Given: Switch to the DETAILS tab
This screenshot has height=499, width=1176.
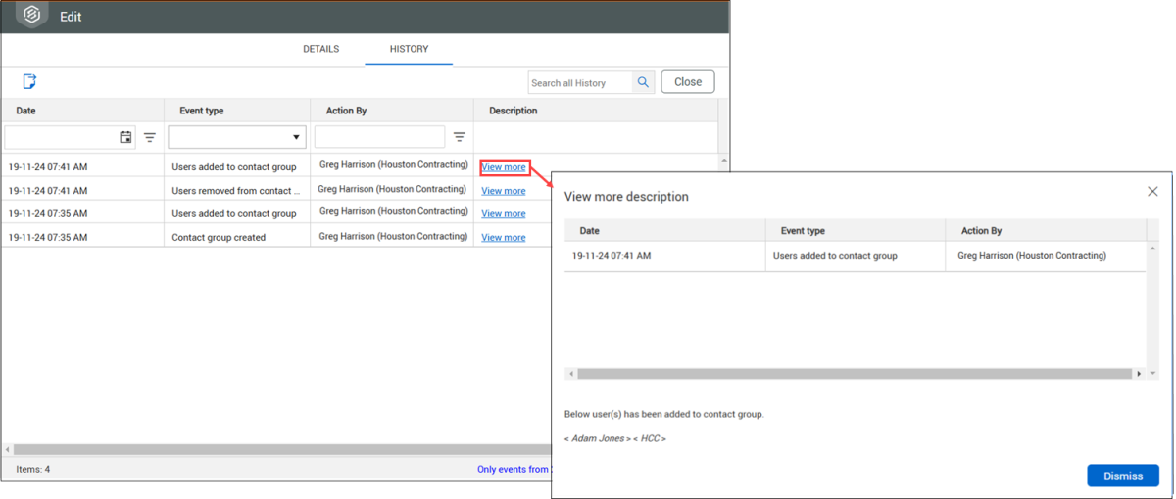Looking at the screenshot, I should click(x=320, y=49).
